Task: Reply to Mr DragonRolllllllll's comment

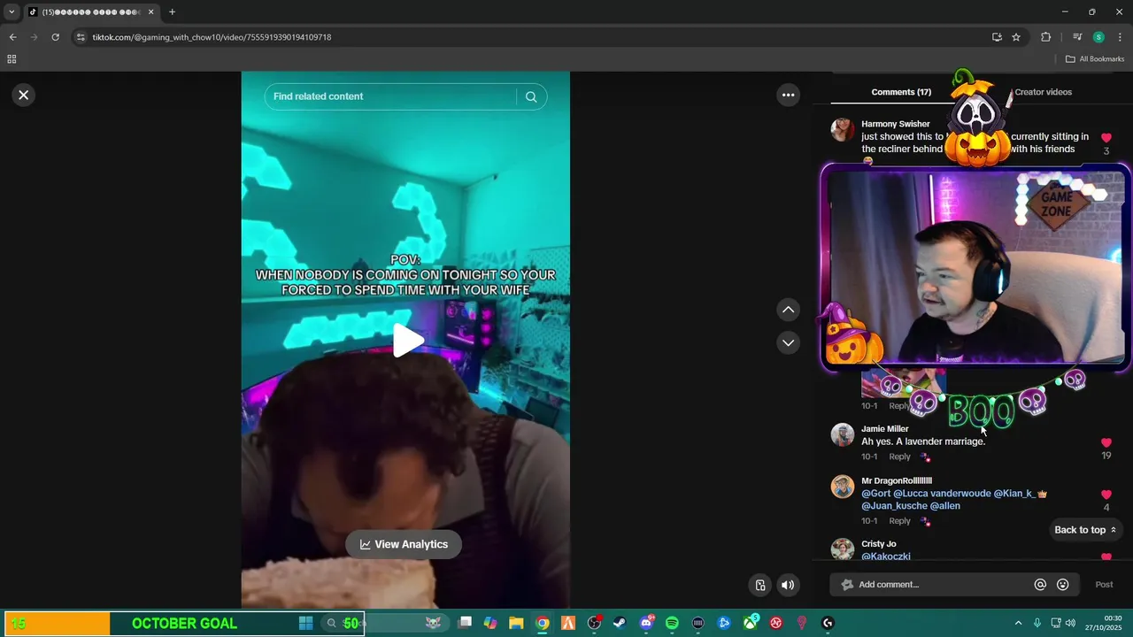Action: tap(899, 521)
